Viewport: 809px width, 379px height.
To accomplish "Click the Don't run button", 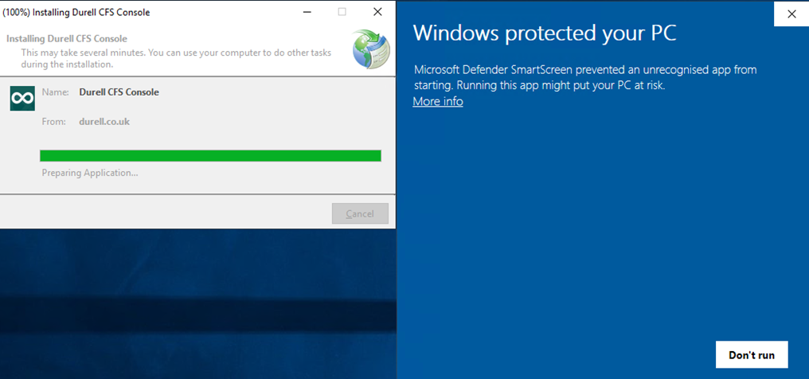I will pyautogui.click(x=752, y=355).
